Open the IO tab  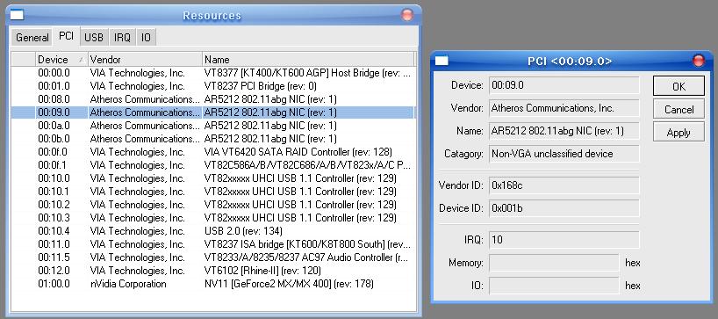(x=146, y=38)
